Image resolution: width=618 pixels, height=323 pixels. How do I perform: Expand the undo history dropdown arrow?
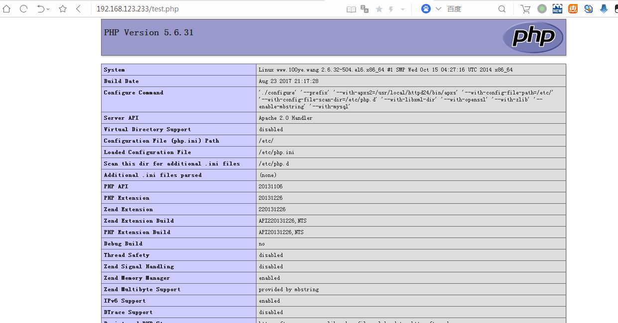[48, 9]
